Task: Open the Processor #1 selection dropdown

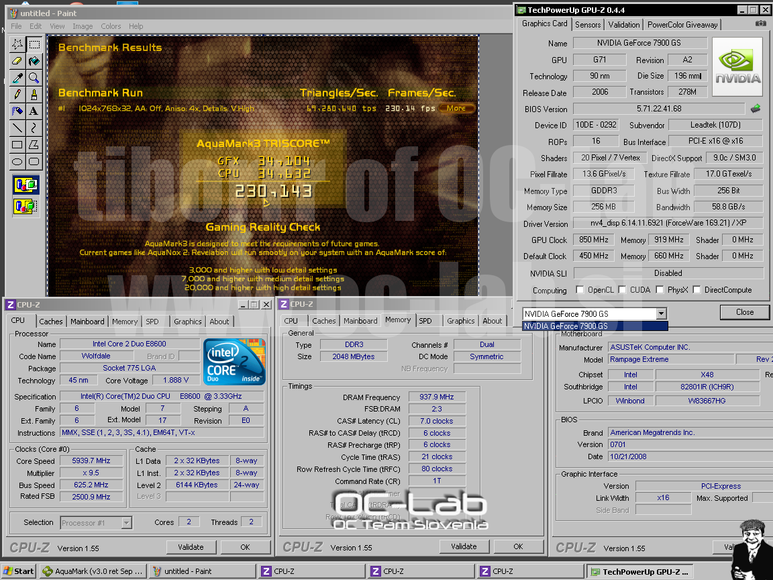Action: 127,523
